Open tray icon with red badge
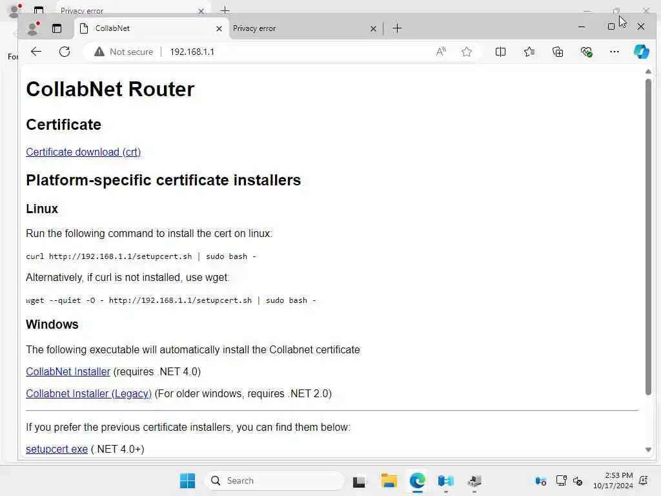Image resolution: width=661 pixels, height=496 pixels. pyautogui.click(x=540, y=480)
